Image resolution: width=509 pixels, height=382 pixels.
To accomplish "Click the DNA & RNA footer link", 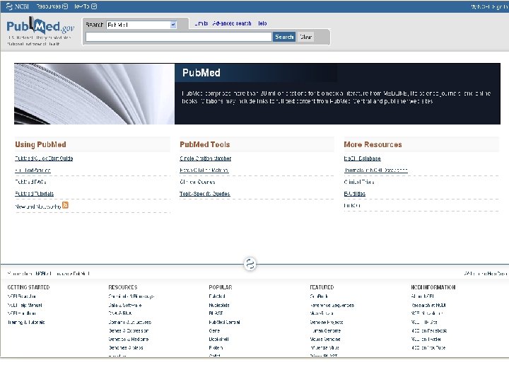I will 119,313.
